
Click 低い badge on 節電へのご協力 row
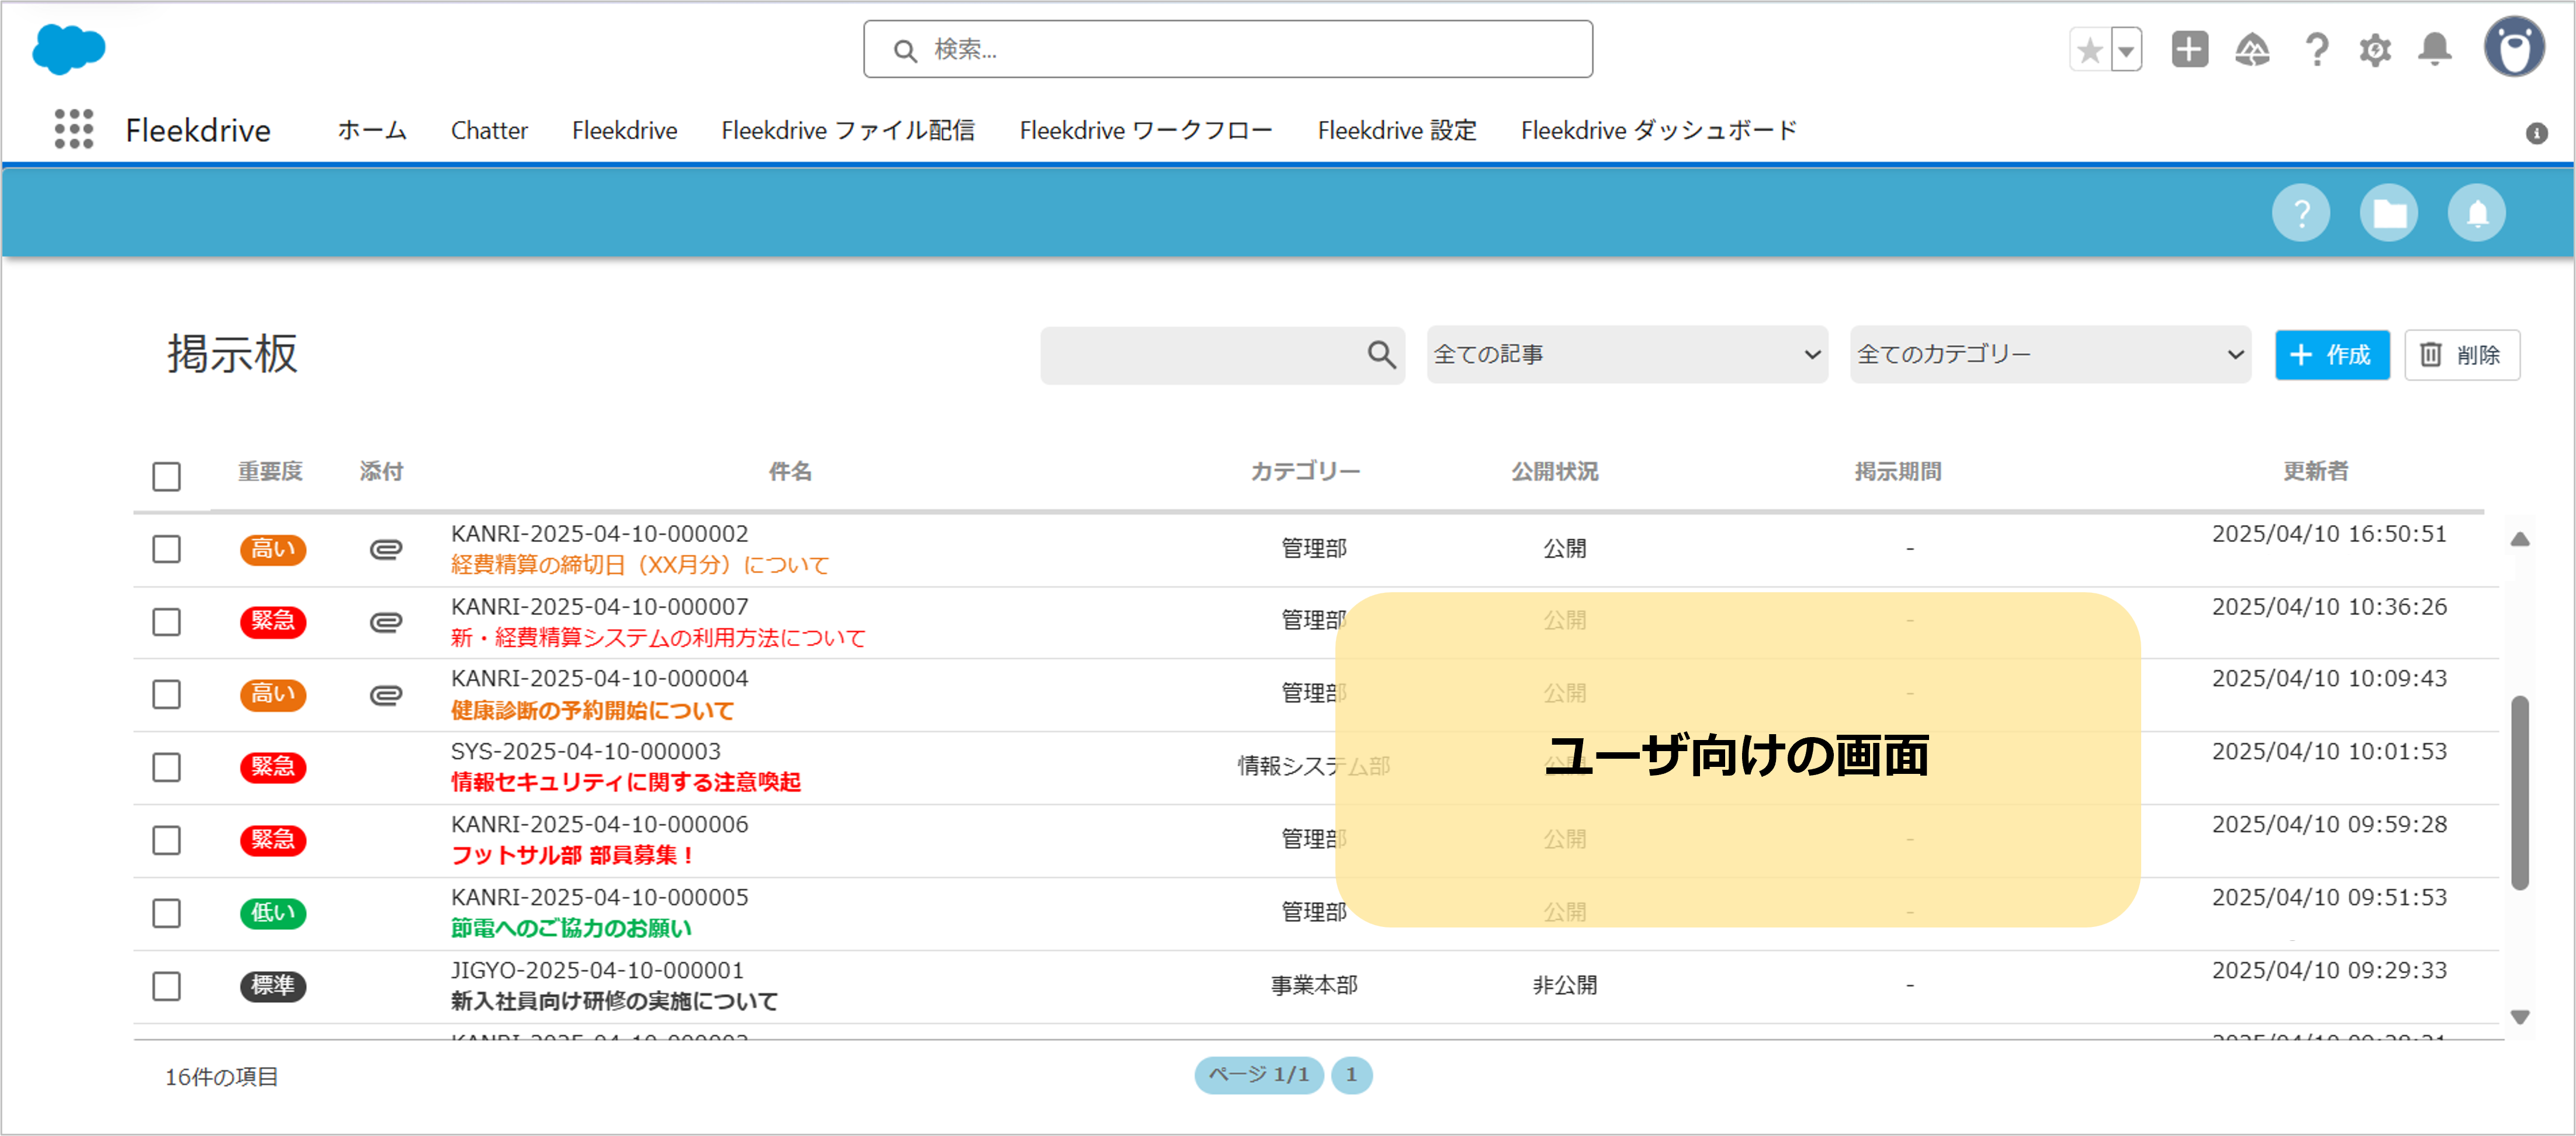[273, 913]
